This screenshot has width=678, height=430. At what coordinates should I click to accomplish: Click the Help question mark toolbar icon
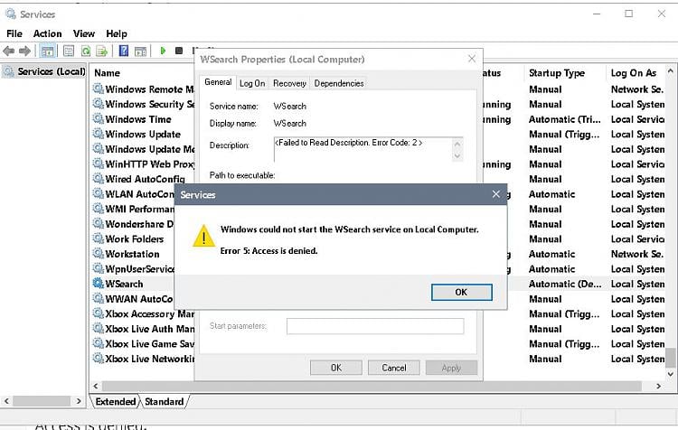click(x=124, y=51)
